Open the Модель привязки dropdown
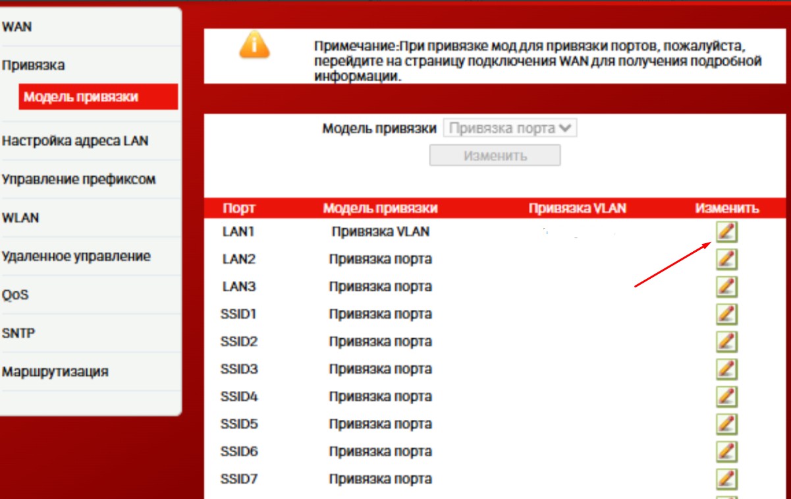 (x=510, y=129)
